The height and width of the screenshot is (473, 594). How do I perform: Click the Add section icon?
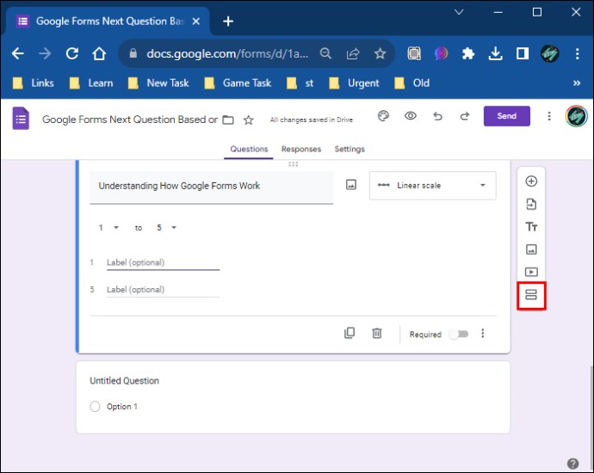pos(531,294)
